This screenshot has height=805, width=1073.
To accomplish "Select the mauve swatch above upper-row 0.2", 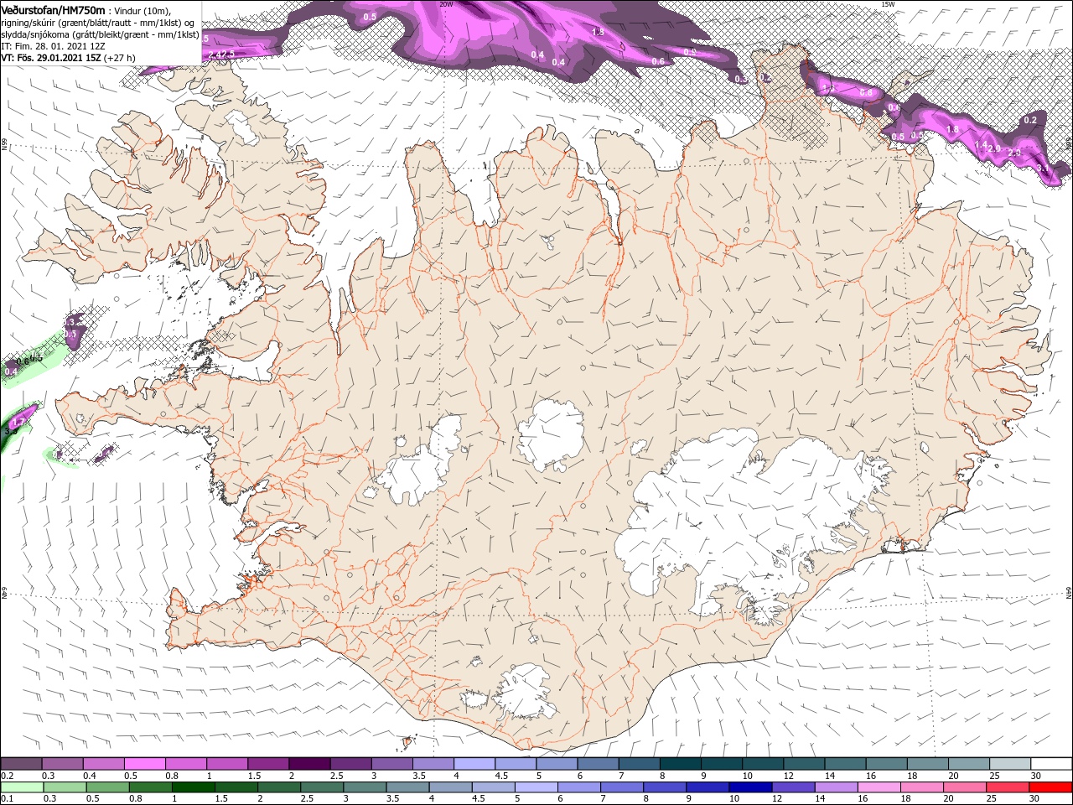I will 22,764.
